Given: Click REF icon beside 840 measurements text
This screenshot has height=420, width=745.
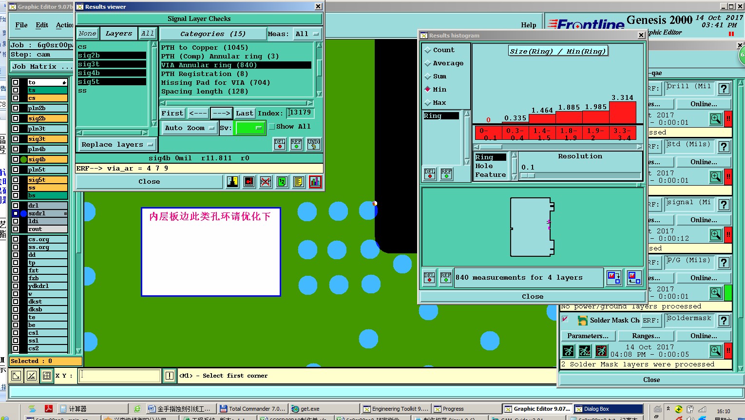Looking at the screenshot, I should [446, 278].
